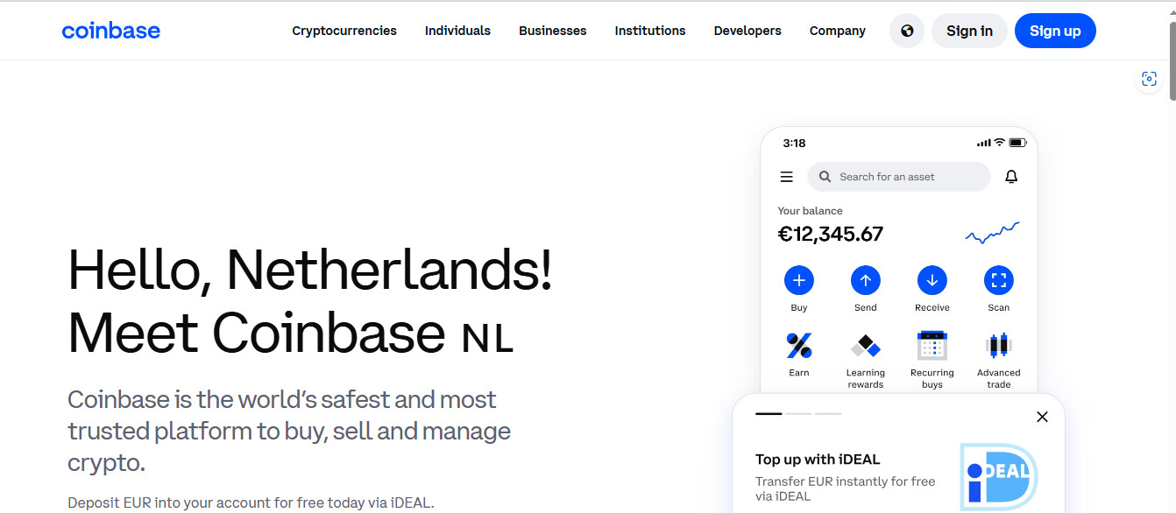Tap the Send icon in the app preview
This screenshot has width=1176, height=513.
click(865, 281)
